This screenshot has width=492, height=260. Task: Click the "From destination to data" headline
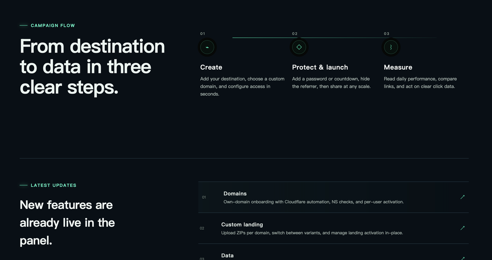[92, 67]
